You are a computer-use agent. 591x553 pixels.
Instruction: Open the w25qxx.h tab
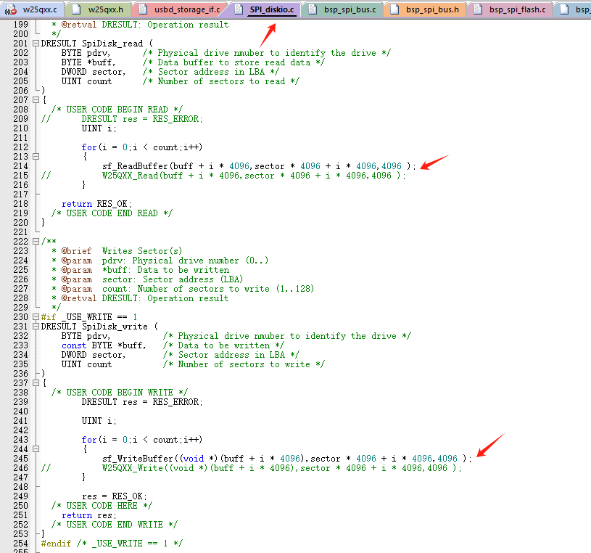99,9
